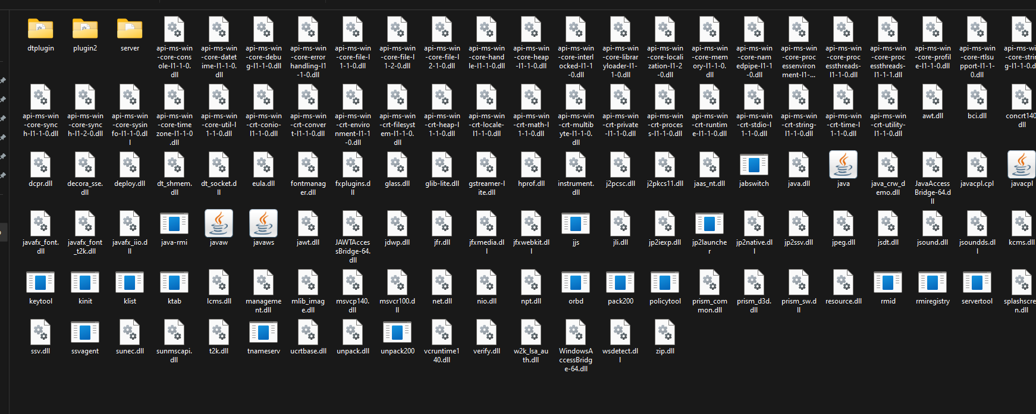Open the dtplugin folder icon

pos(40,29)
